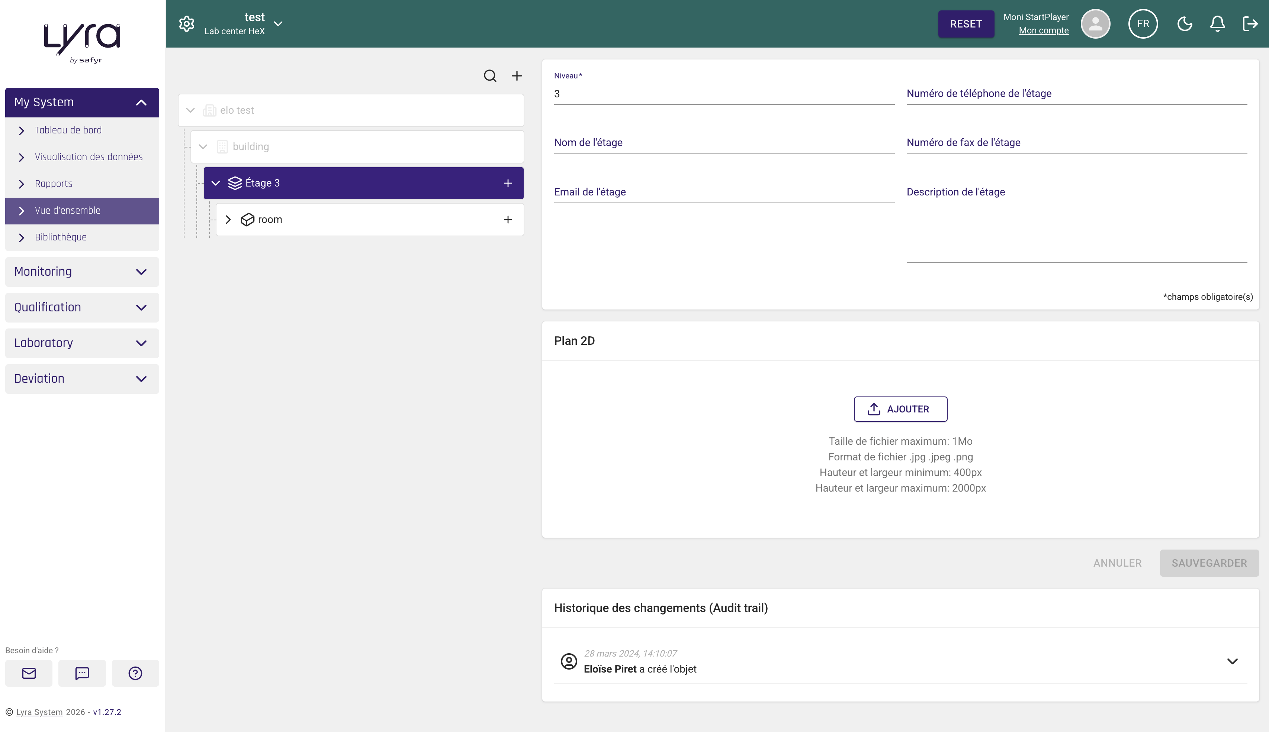Expand the room tree node chevron
This screenshot has width=1269, height=732.
[x=228, y=219]
